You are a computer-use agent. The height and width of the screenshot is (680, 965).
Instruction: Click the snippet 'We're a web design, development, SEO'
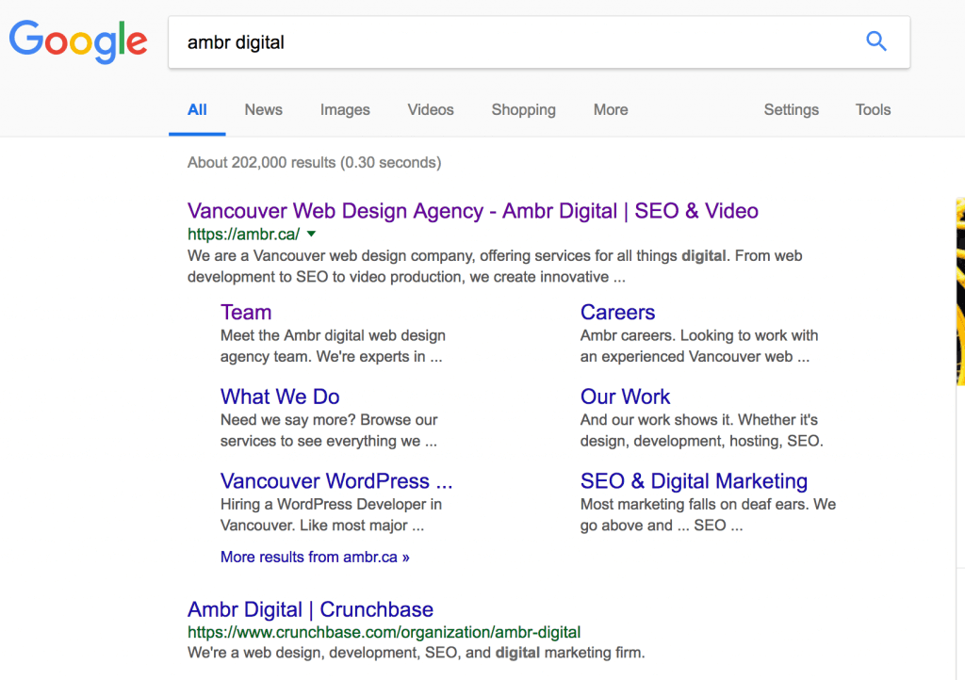[416, 653]
